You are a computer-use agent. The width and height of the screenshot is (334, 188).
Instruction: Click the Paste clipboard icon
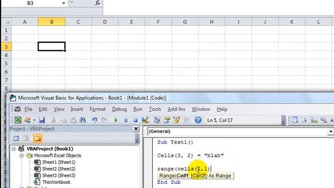(x=73, y=120)
